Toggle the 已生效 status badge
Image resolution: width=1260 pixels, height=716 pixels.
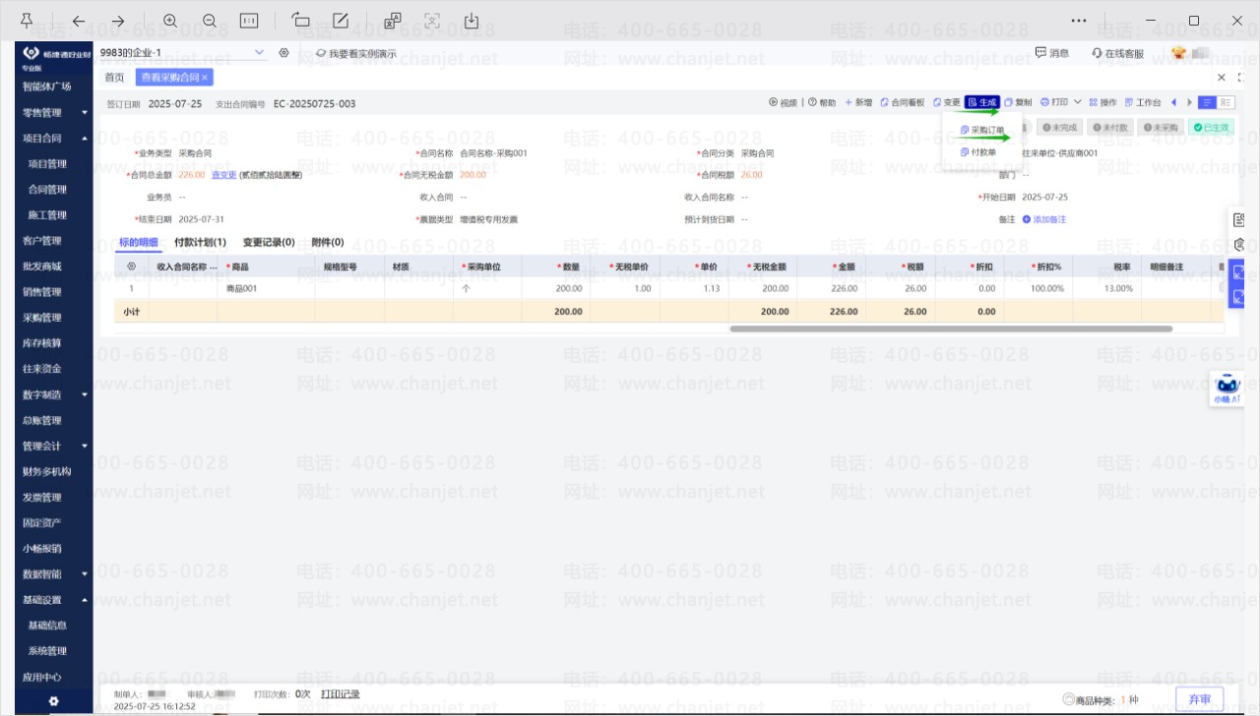(1211, 127)
